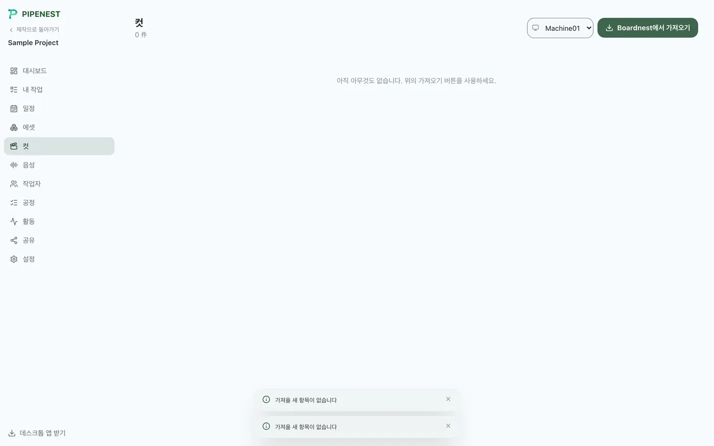The image size is (714, 446).
Task: Click the 아직 아무것도 없습니다 empty message
Action: coord(416,81)
